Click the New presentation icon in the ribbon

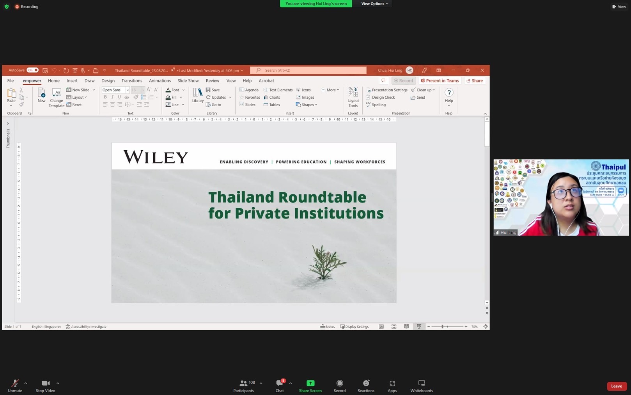41,96
